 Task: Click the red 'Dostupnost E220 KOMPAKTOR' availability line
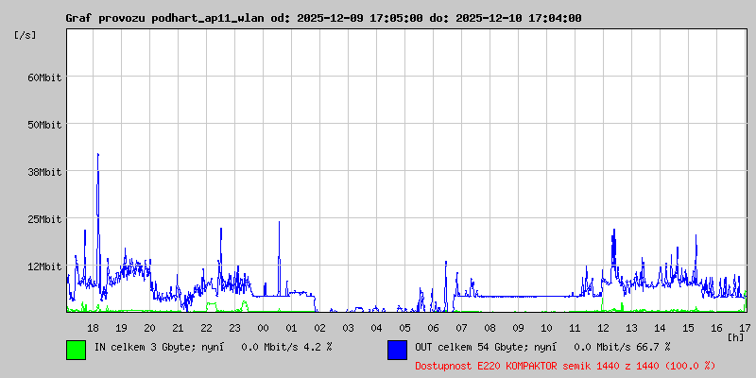[x=565, y=366]
